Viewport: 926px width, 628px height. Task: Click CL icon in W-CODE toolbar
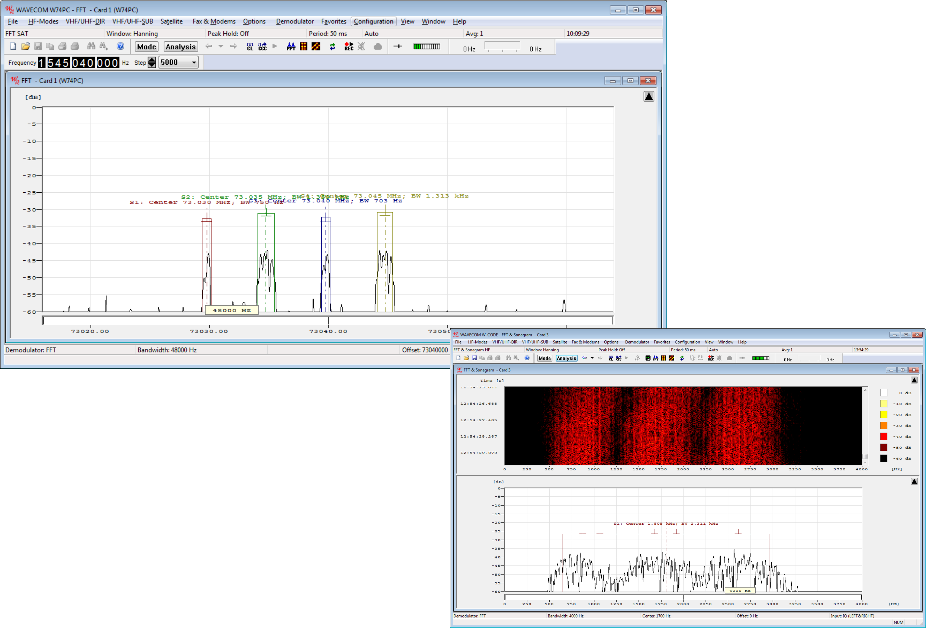click(611, 358)
